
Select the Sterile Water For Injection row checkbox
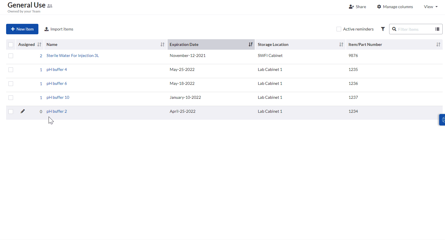11,56
